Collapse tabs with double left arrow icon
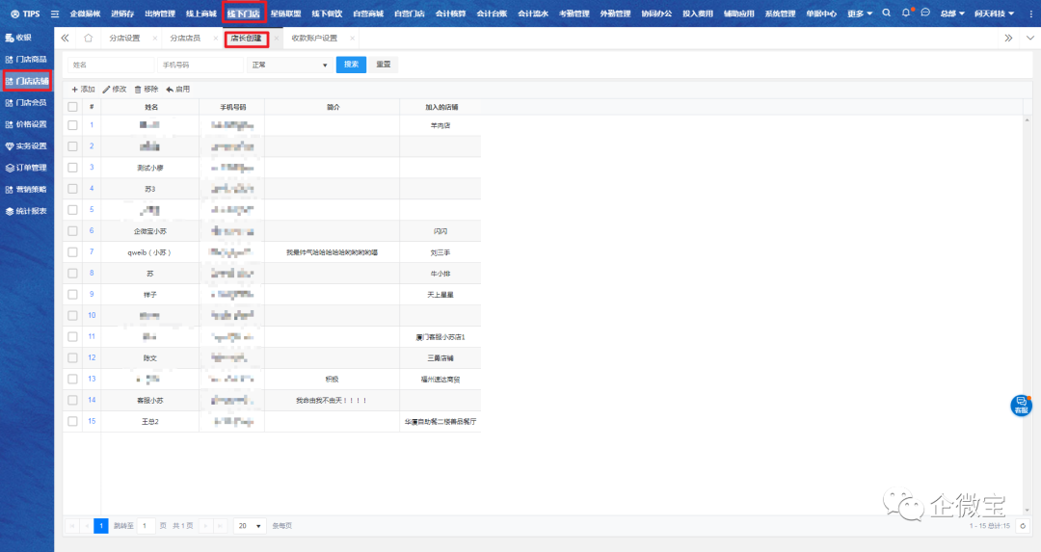 (x=65, y=39)
